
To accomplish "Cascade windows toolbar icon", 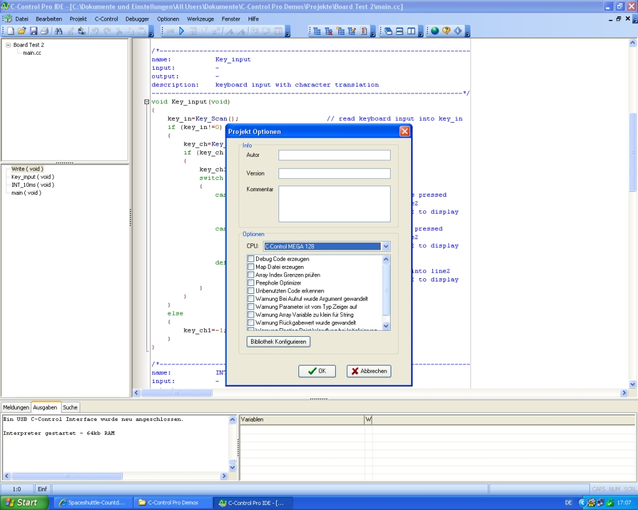I will tap(388, 31).
